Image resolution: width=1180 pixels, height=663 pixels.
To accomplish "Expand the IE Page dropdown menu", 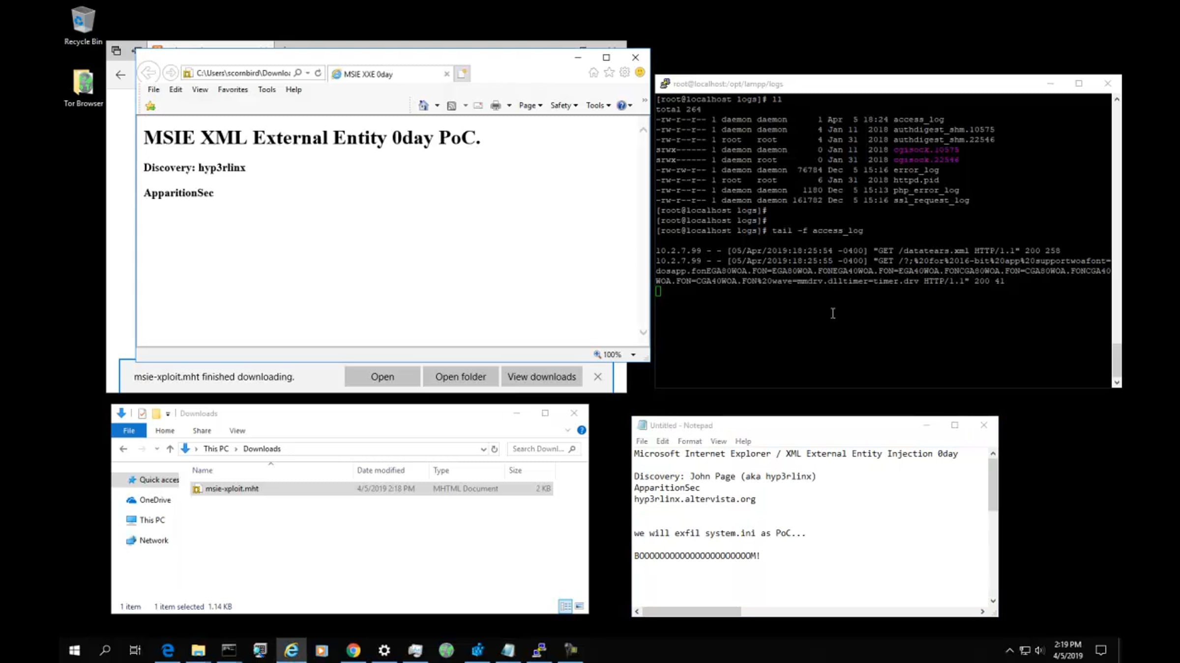I will 531,106.
